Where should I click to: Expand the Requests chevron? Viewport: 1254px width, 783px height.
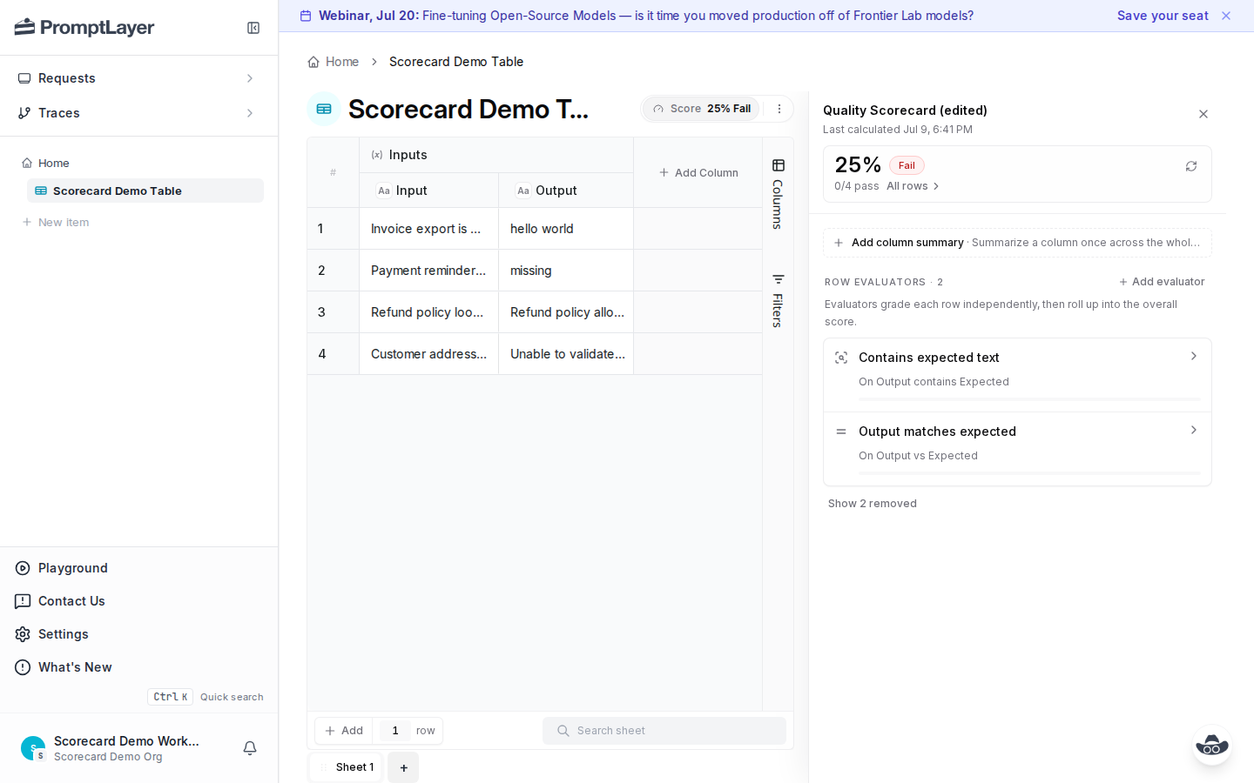click(x=250, y=78)
